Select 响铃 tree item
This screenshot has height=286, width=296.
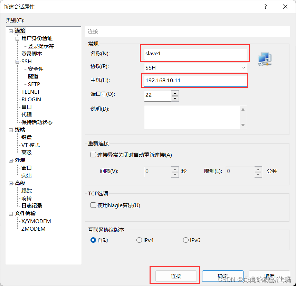click(x=27, y=199)
